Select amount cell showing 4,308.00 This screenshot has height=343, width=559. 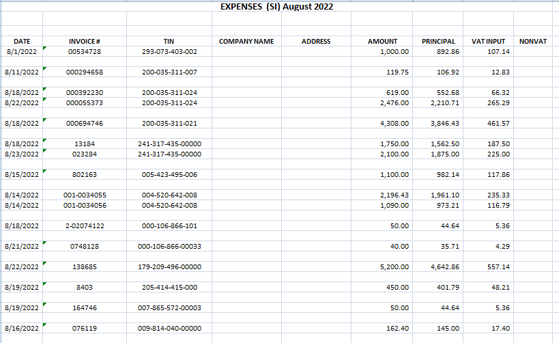382,123
